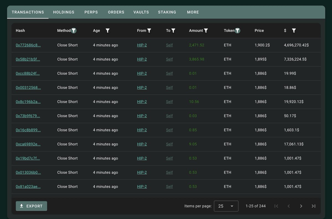Select the amount 9.05
The image size is (332, 219).
(193, 144)
